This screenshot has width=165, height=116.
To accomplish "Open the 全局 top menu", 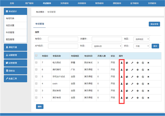I will click(x=12, y=3).
